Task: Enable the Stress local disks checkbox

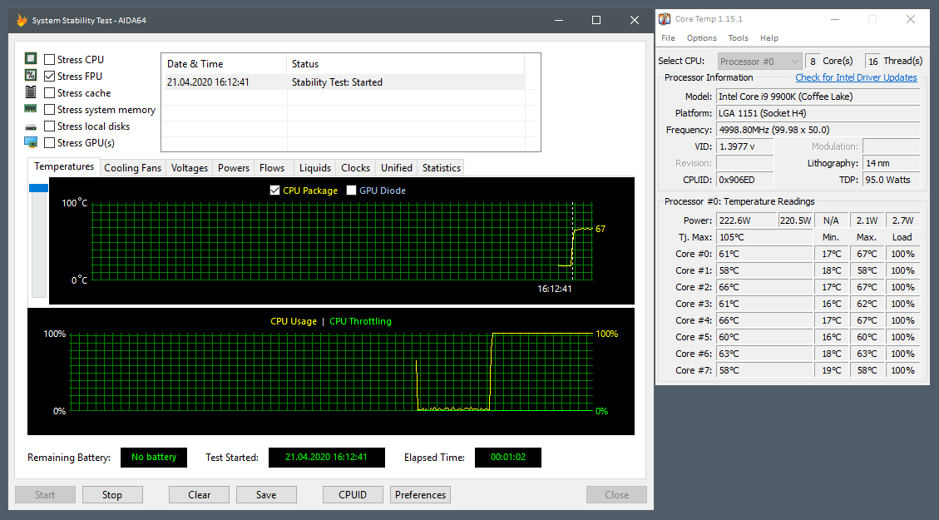Action: pos(50,126)
